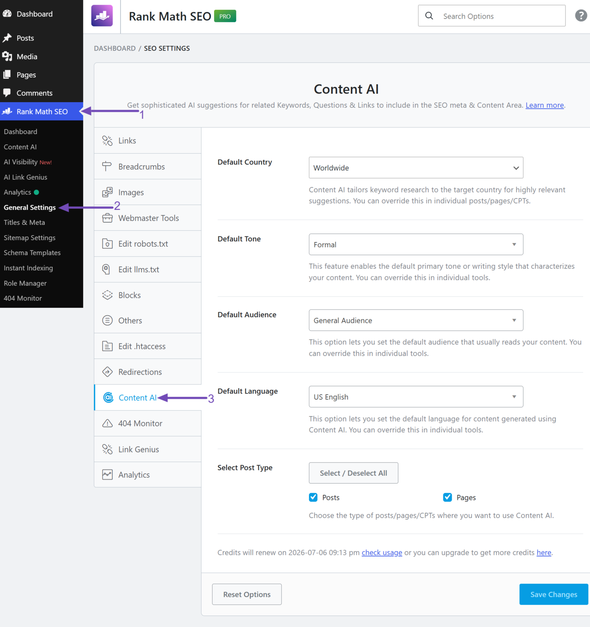590x627 pixels.
Task: Switch to the Webmaster Tools tab
Action: pos(147,218)
